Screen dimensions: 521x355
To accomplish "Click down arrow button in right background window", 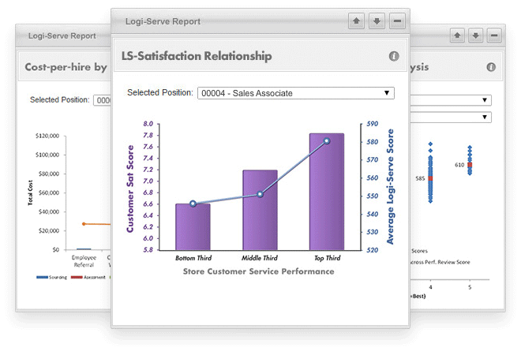I will click(475, 35).
